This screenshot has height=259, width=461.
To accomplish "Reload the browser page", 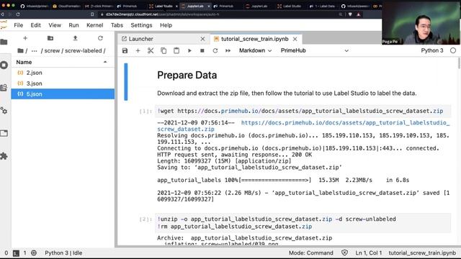I will [18, 14].
